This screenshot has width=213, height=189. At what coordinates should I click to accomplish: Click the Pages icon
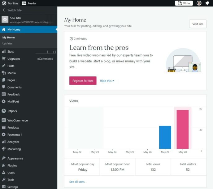[x=4, y=80]
